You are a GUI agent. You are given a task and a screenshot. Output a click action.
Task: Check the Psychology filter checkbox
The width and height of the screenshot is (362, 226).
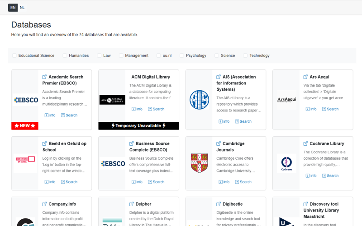[182, 55]
